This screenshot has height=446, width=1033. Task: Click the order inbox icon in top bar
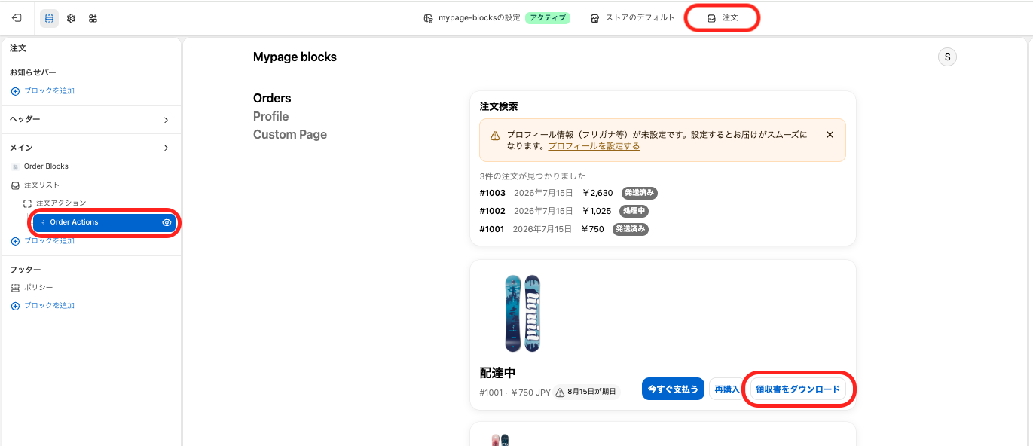click(x=711, y=18)
